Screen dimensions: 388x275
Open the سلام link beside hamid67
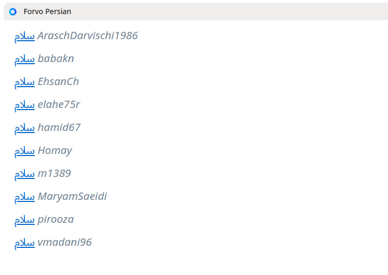click(x=25, y=128)
